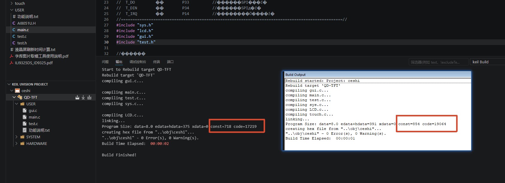Viewport: 505px width, 183px height.
Task: Click the 00:00:02 build time value
Action: (x=160, y=143)
